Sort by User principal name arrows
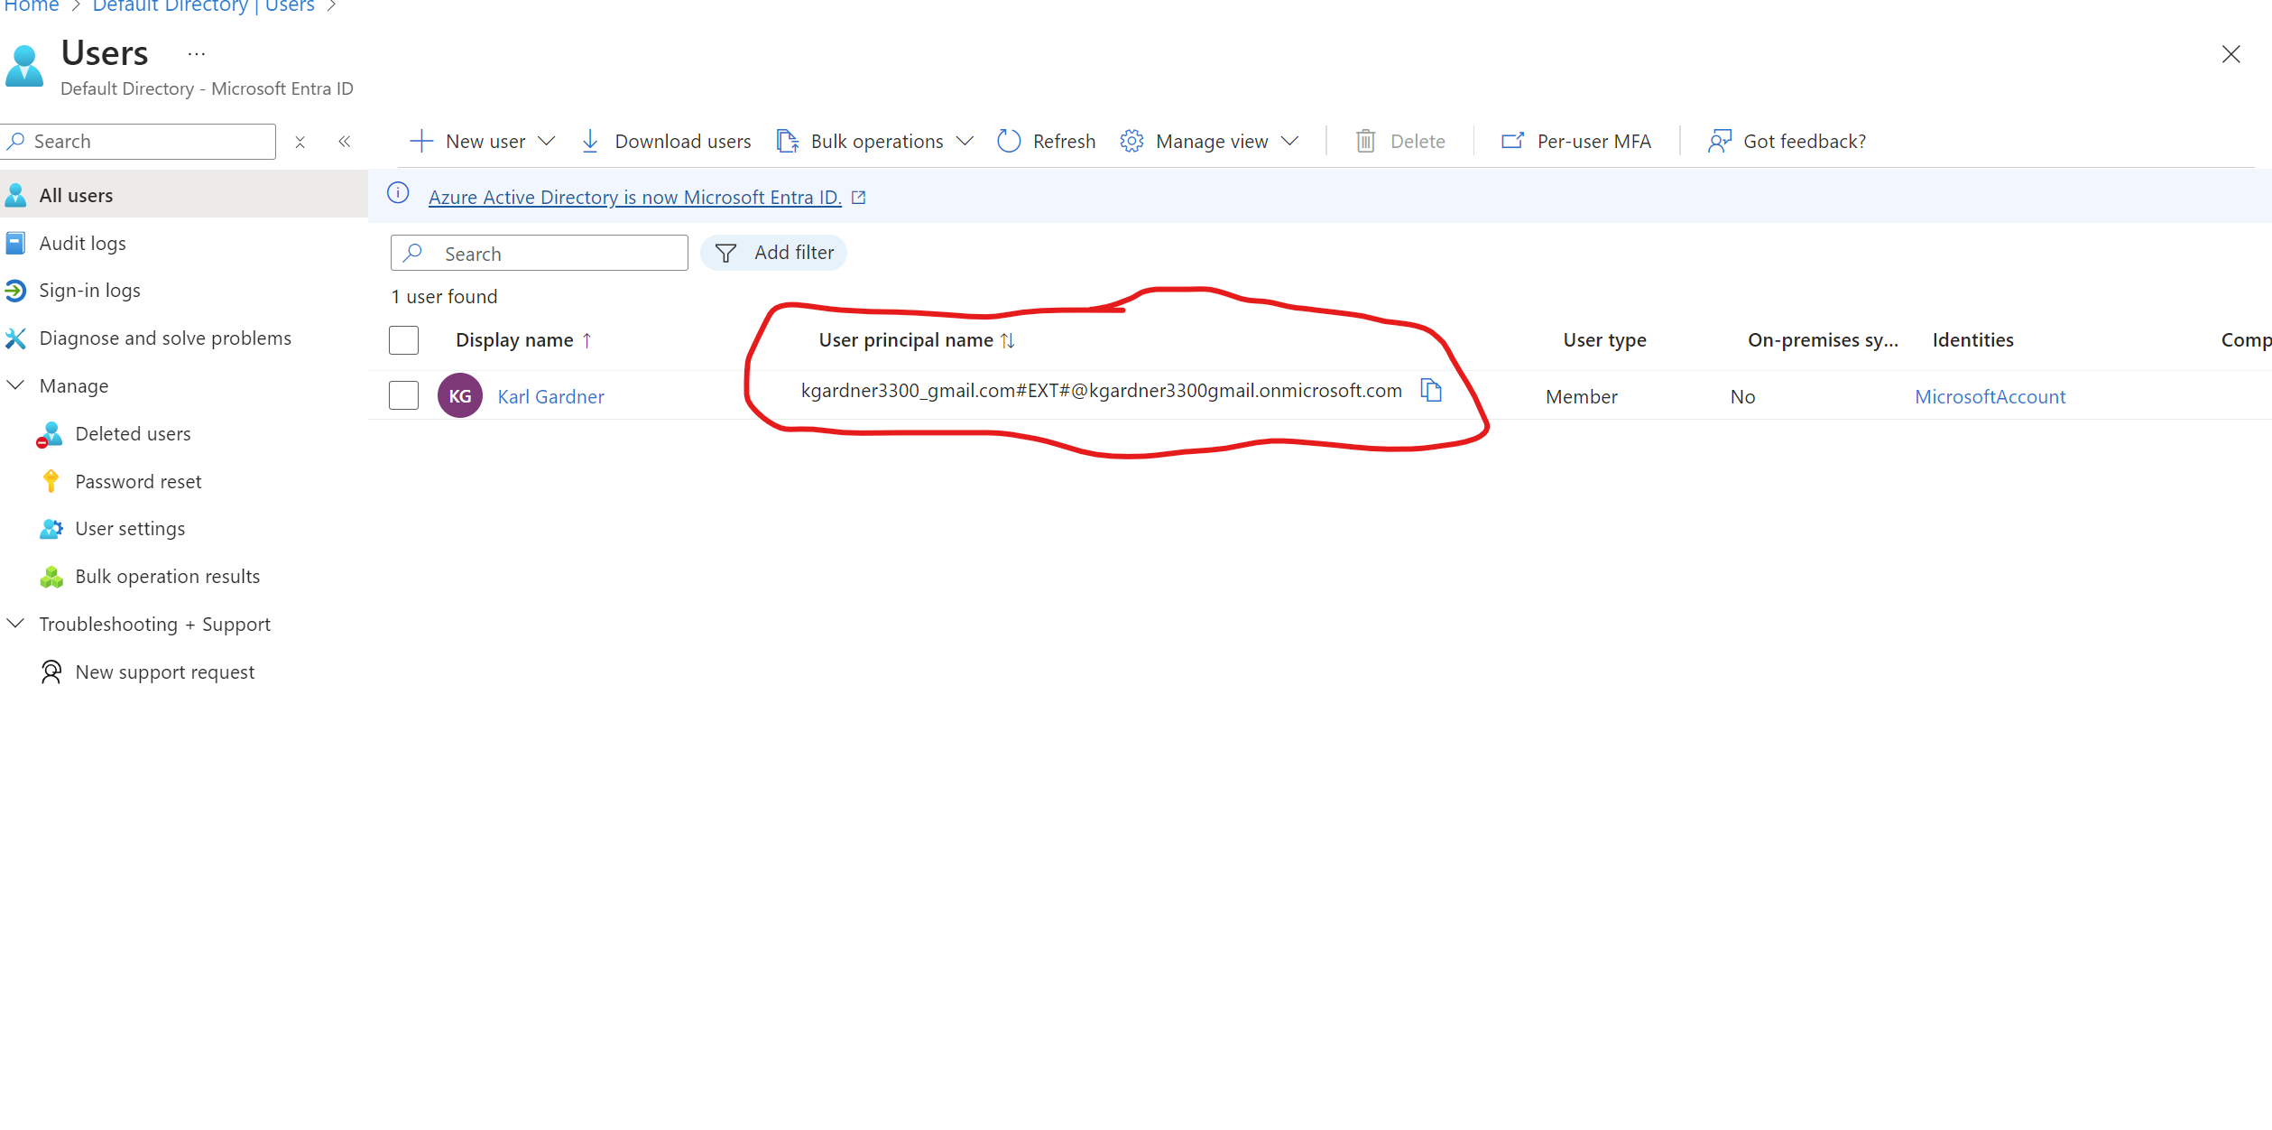This screenshot has width=2272, height=1130. click(1008, 340)
